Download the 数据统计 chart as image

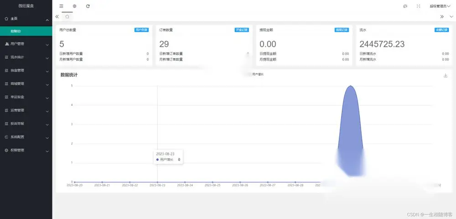click(x=445, y=76)
